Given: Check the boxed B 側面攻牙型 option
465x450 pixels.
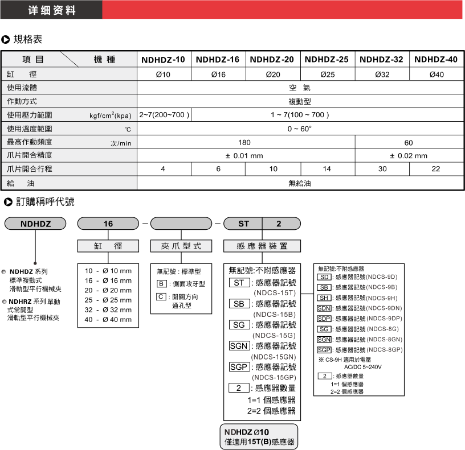Looking at the screenshot, I should pyautogui.click(x=161, y=283).
